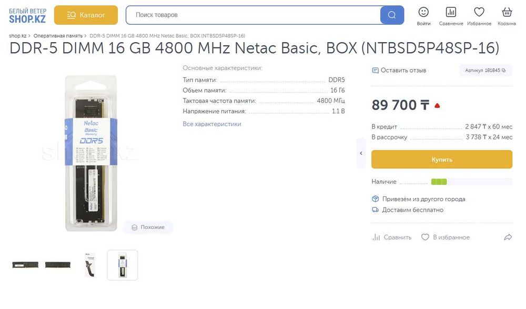Click the share arrow icon
The height and width of the screenshot is (309, 526).
pos(508,237)
